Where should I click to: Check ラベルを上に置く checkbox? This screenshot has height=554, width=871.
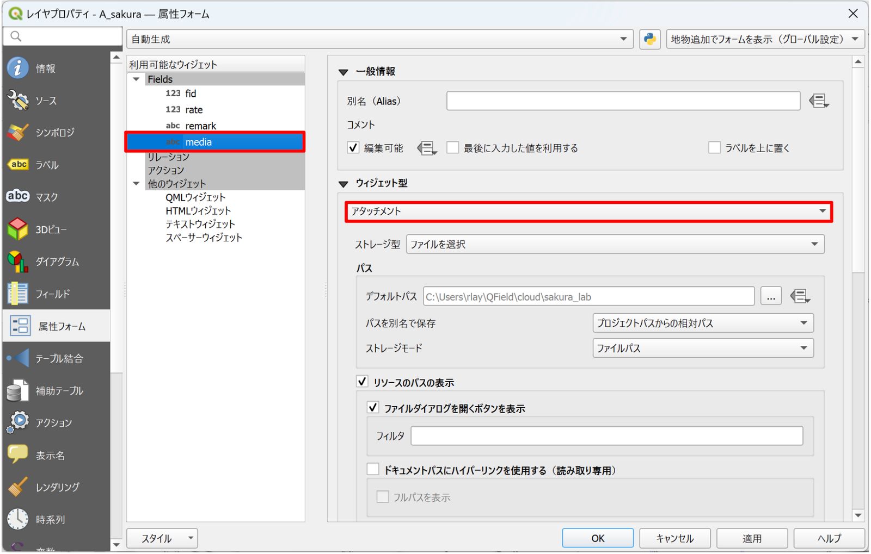714,148
